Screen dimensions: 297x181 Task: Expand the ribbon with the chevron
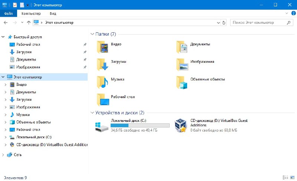pyautogui.click(x=287, y=13)
